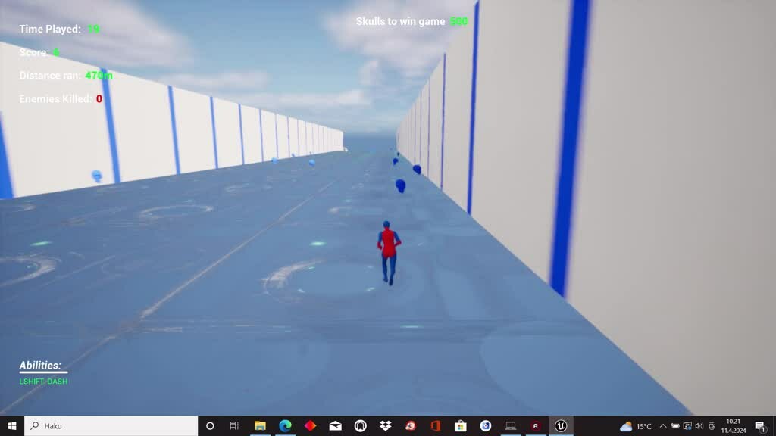
Task: Open the clock showing 10.21
Action: point(733,426)
